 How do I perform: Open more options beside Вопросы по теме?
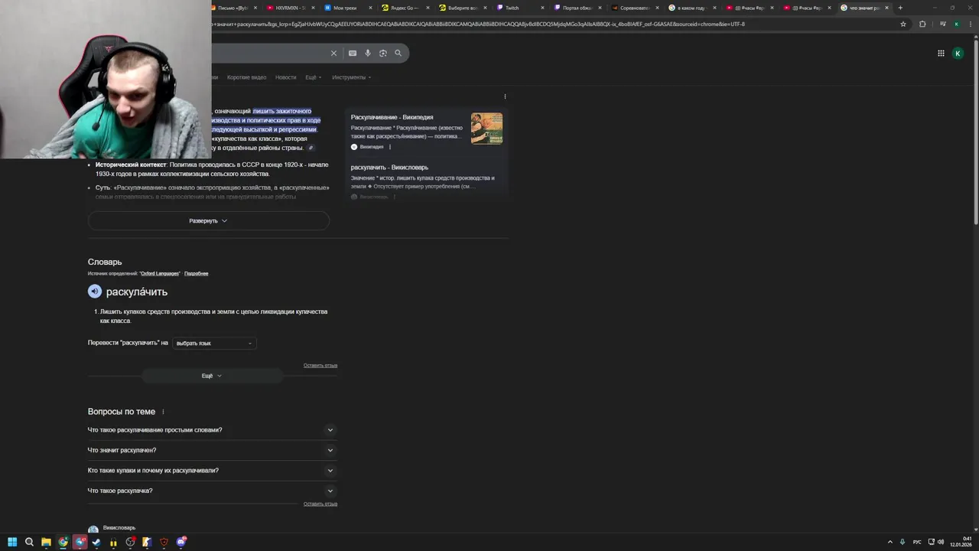click(163, 412)
